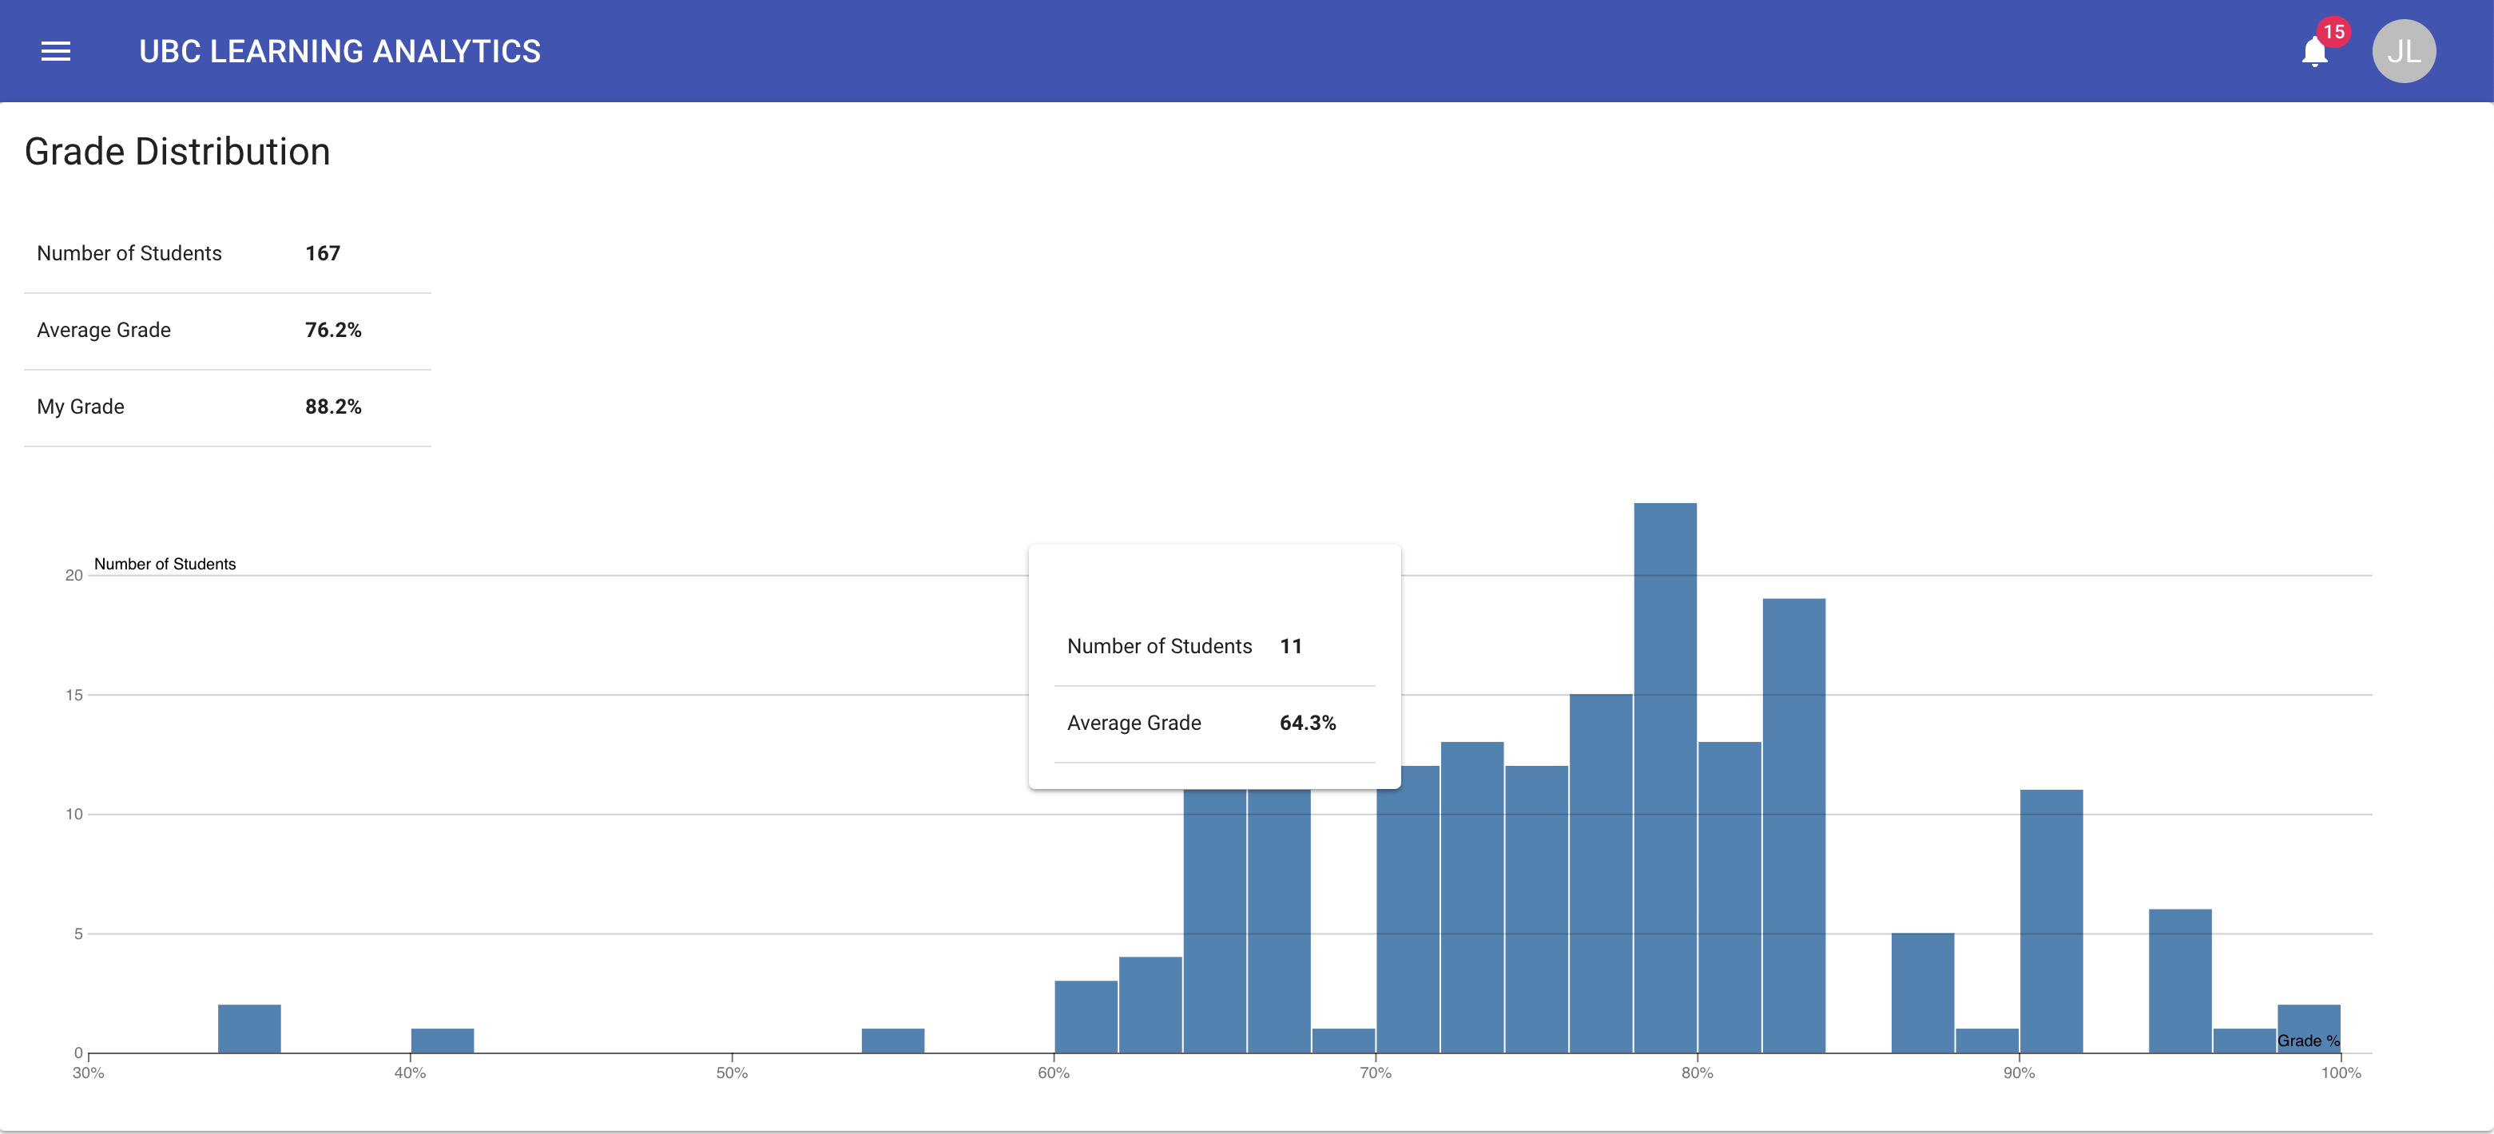Click the lone bar near 55%
Image resolution: width=2494 pixels, height=1134 pixels.
pos(892,1040)
